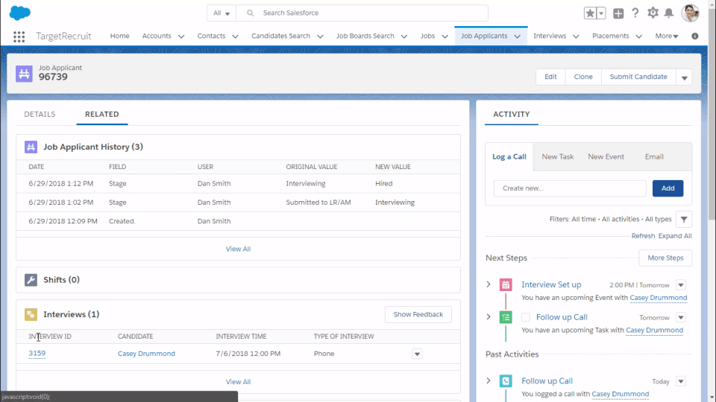Open the App Launcher grid icon
This screenshot has height=402, width=716.
19,36
